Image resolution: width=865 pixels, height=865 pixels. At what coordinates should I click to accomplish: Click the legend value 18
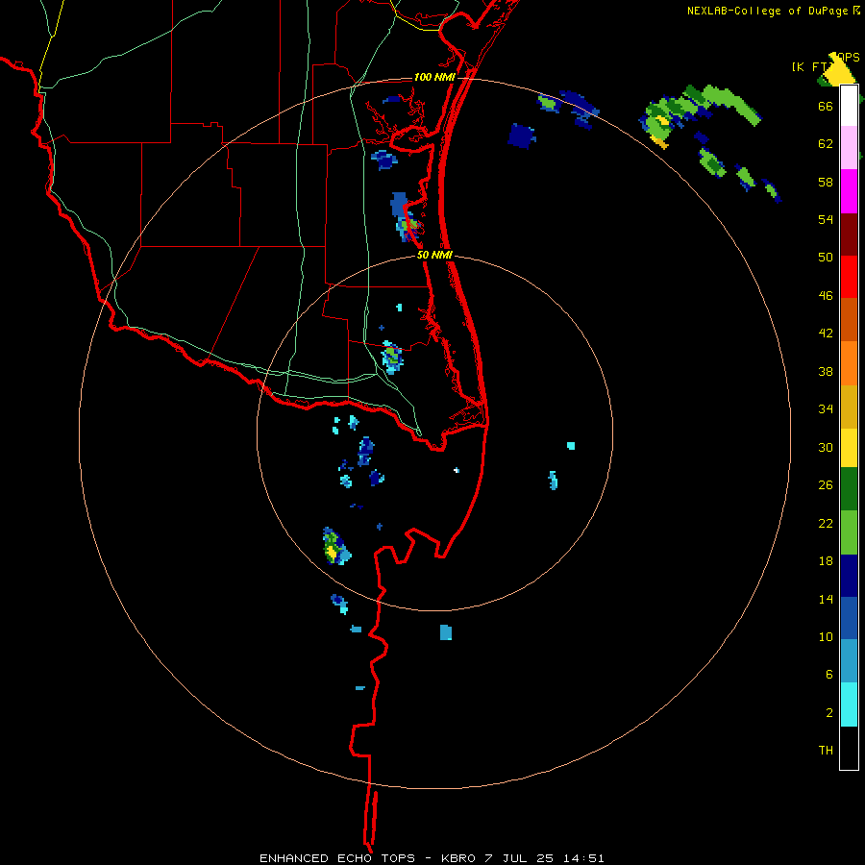click(826, 561)
